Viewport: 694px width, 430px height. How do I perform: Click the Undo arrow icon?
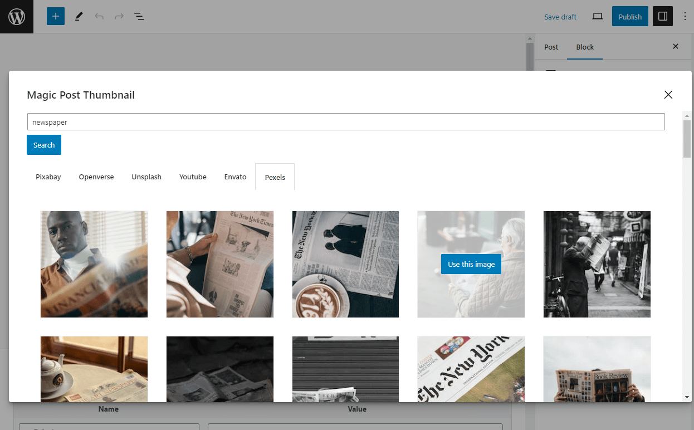[x=99, y=17]
